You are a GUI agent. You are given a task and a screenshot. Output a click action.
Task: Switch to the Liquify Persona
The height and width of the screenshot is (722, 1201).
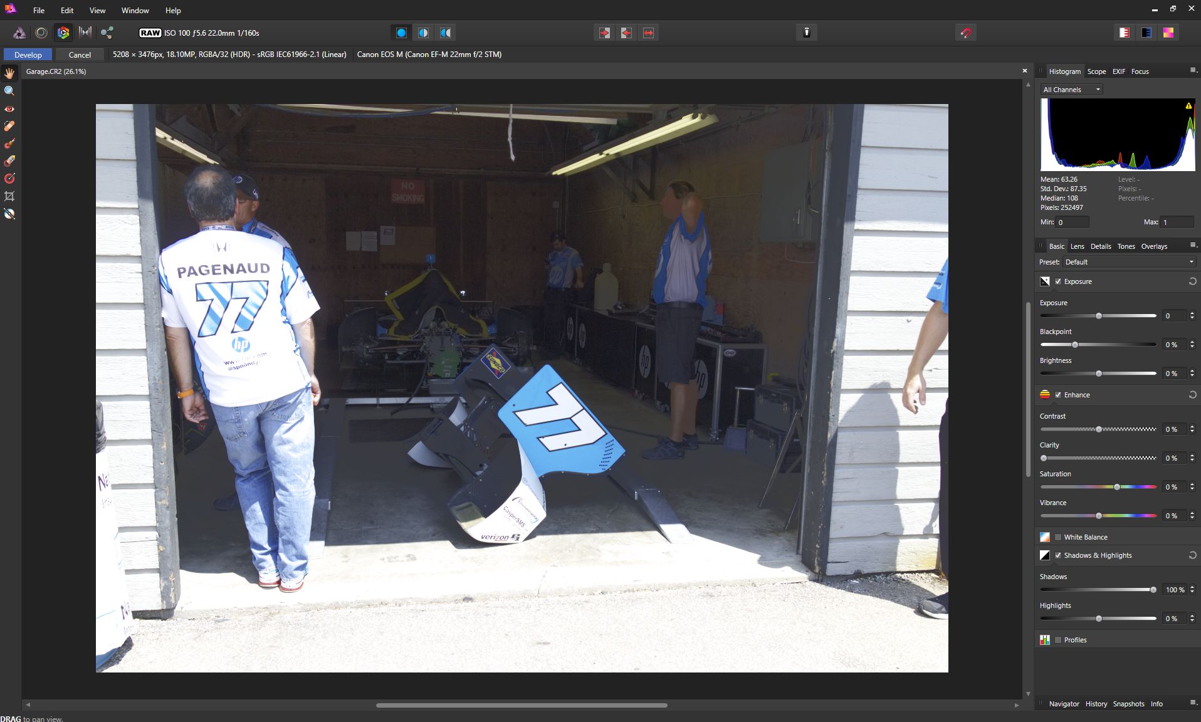[x=41, y=33]
